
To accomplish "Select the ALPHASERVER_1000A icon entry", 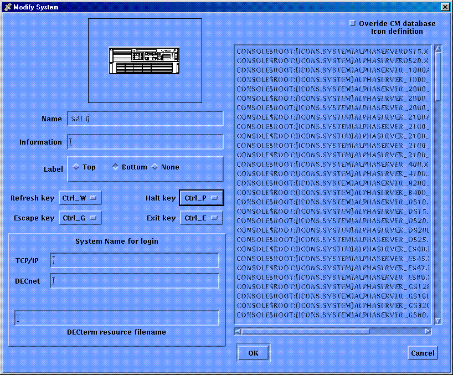I will click(x=332, y=70).
